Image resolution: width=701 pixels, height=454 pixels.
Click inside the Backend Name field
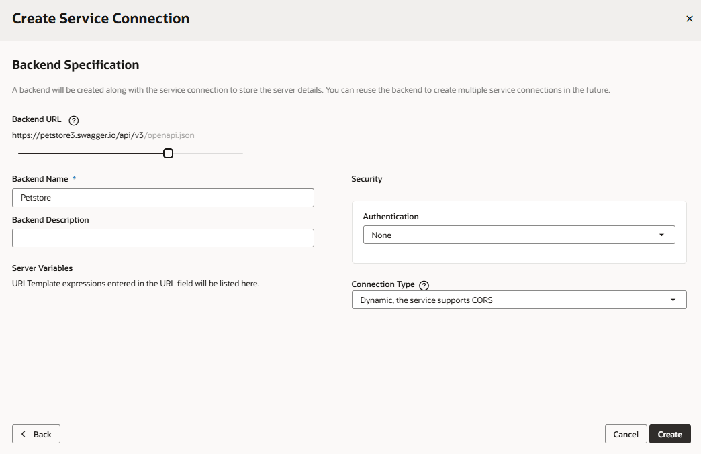pos(162,198)
